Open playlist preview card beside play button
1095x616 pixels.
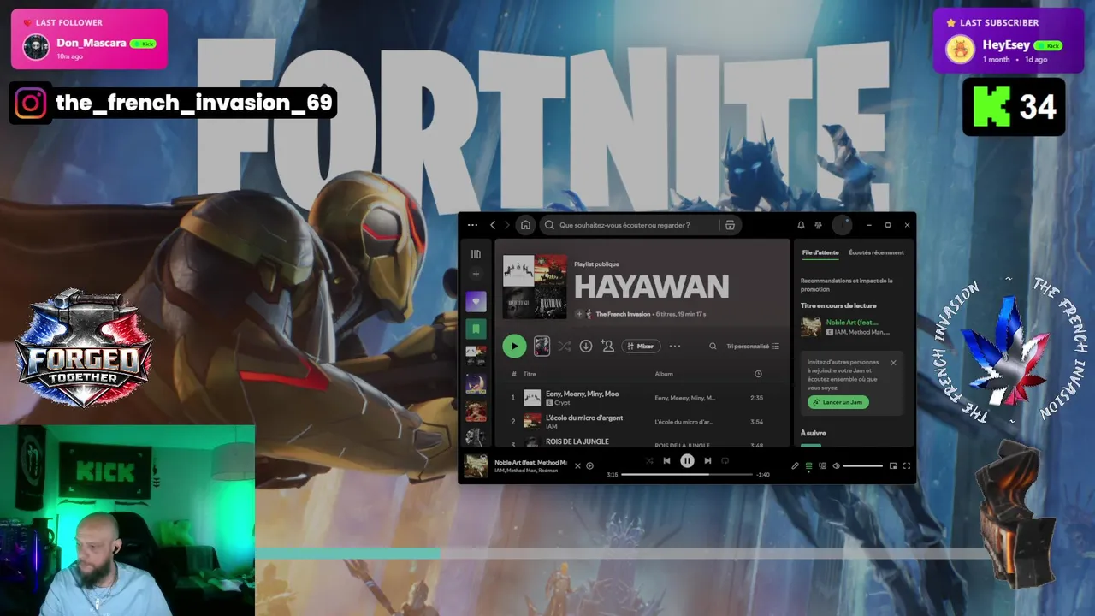click(542, 346)
